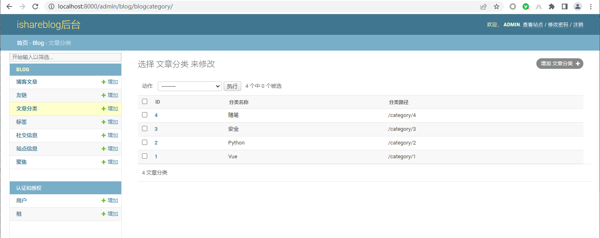The image size is (600, 238).
Task: Check the select-all checkbox in table header
Action: point(145,102)
